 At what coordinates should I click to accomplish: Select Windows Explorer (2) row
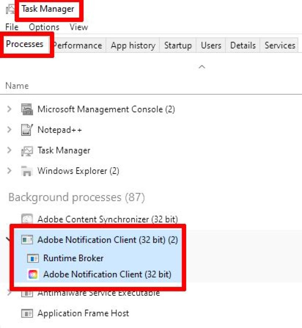pos(151,171)
